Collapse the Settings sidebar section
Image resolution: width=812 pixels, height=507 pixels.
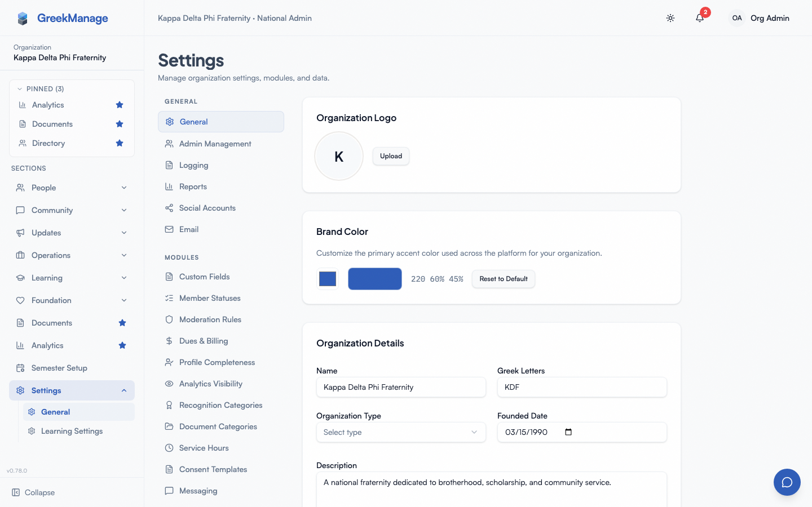pyautogui.click(x=72, y=390)
